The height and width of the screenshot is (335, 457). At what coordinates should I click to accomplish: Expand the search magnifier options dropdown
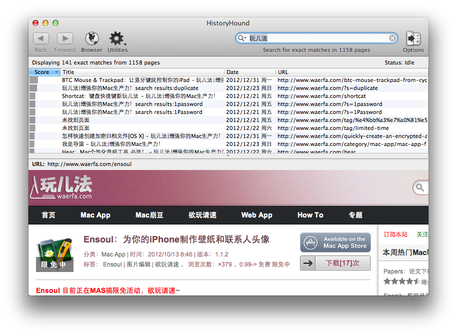click(242, 38)
